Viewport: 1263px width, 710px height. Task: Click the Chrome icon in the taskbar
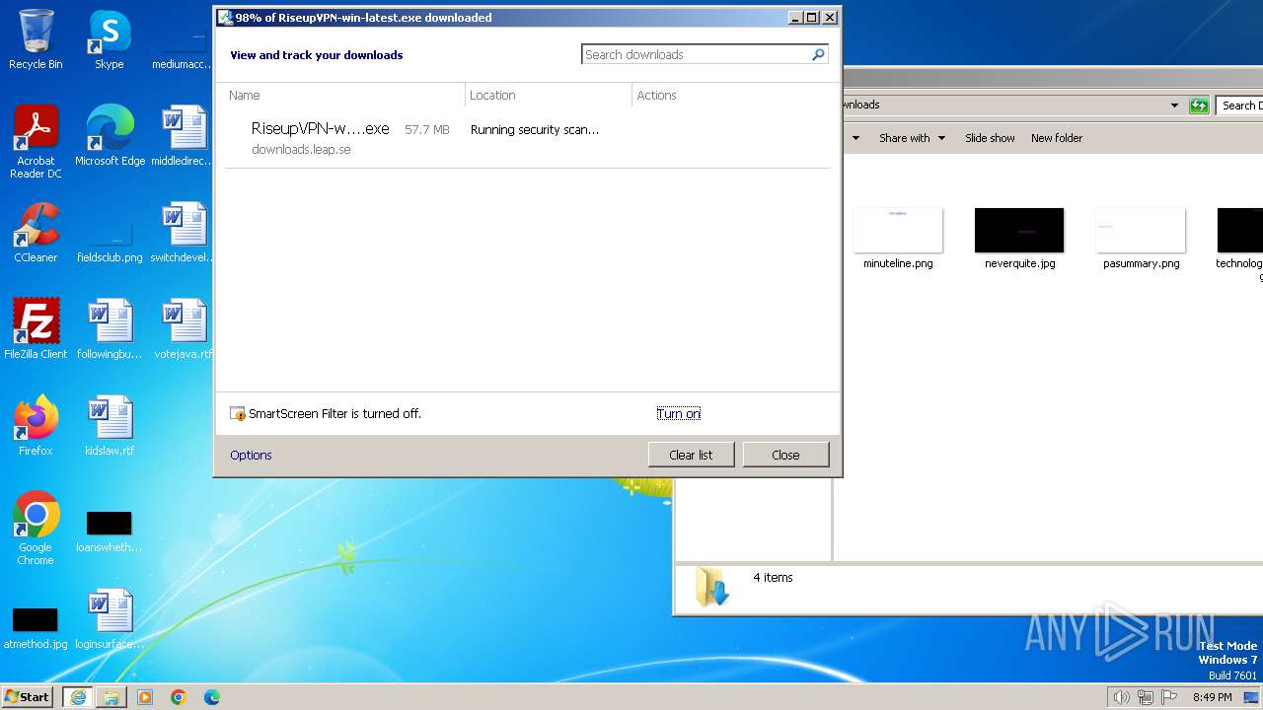pyautogui.click(x=179, y=697)
